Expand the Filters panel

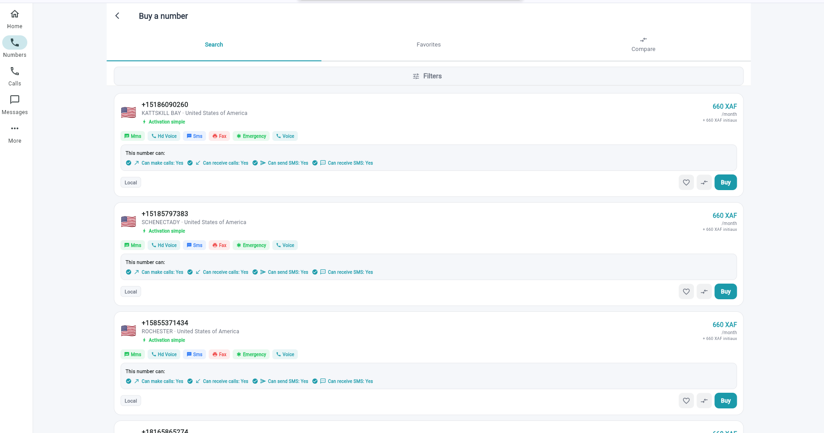pyautogui.click(x=429, y=76)
